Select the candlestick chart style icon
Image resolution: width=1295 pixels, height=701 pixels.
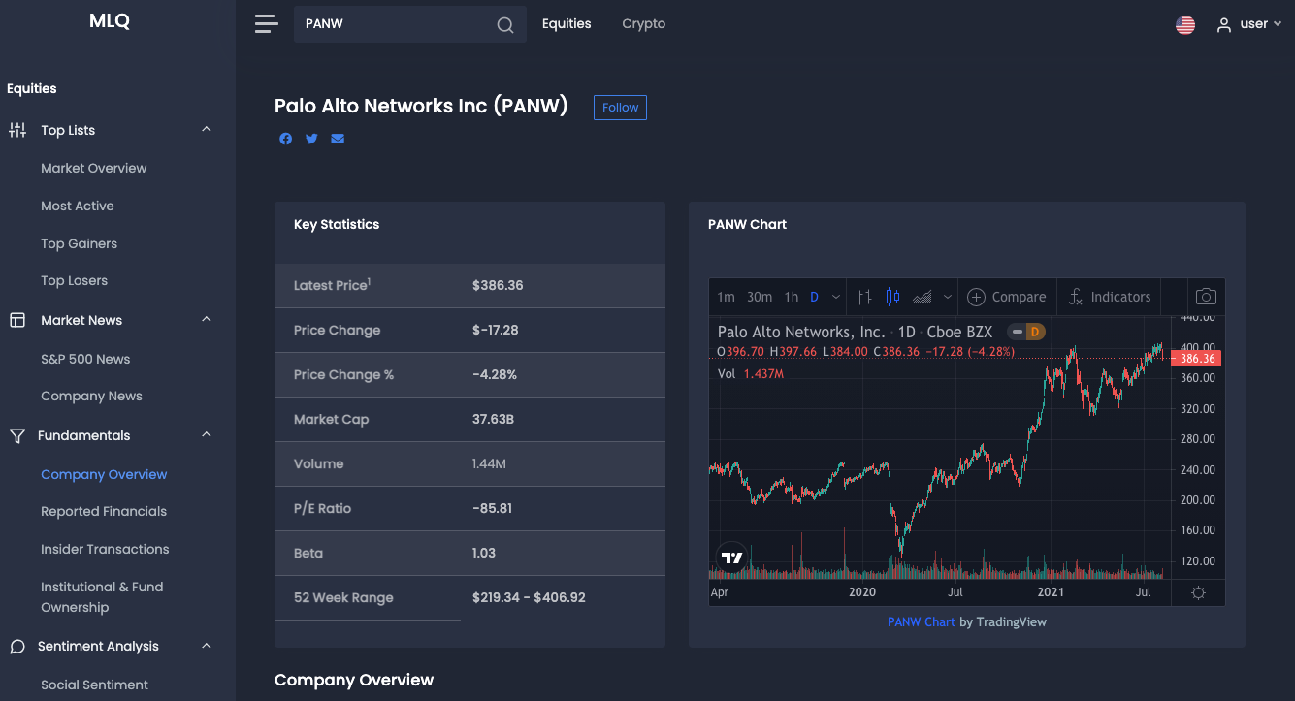pos(892,297)
